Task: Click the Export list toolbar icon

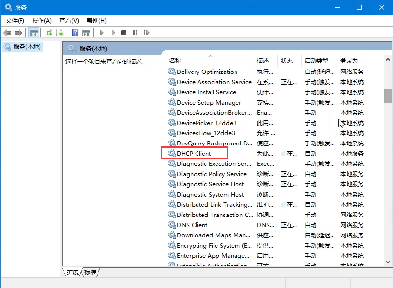Action: pos(60,33)
